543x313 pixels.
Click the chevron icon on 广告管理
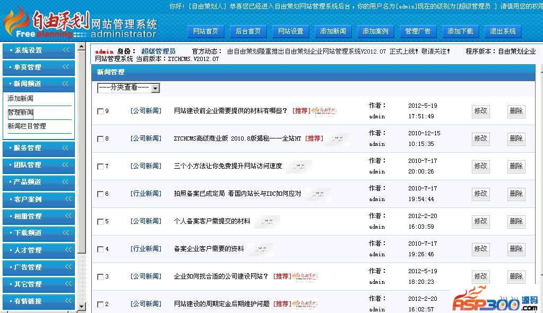pos(66,267)
